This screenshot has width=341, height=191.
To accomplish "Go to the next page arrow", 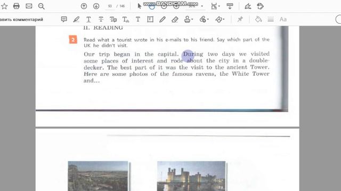I will pos(96,6).
